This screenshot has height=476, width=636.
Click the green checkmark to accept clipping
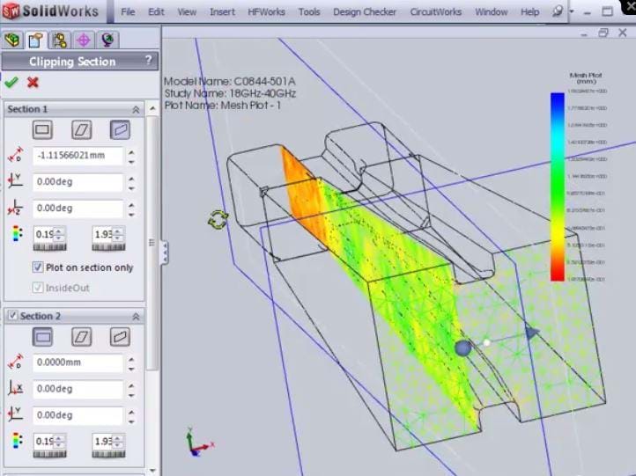pyautogui.click(x=11, y=82)
